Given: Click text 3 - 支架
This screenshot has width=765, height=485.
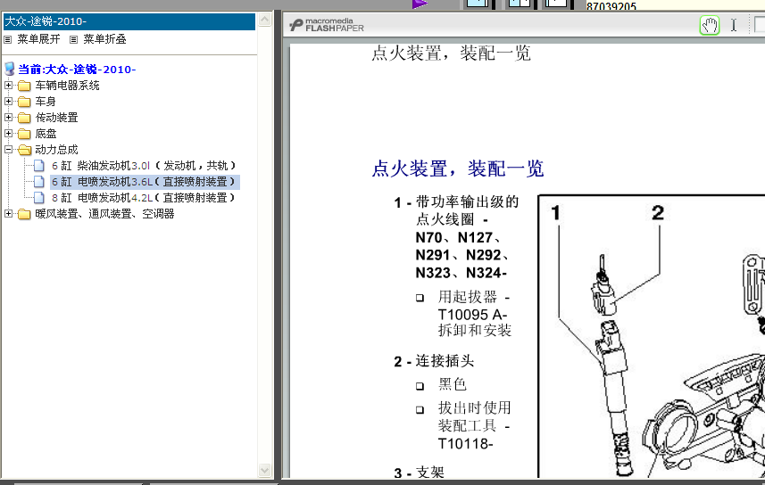Looking at the screenshot, I should pos(419,473).
